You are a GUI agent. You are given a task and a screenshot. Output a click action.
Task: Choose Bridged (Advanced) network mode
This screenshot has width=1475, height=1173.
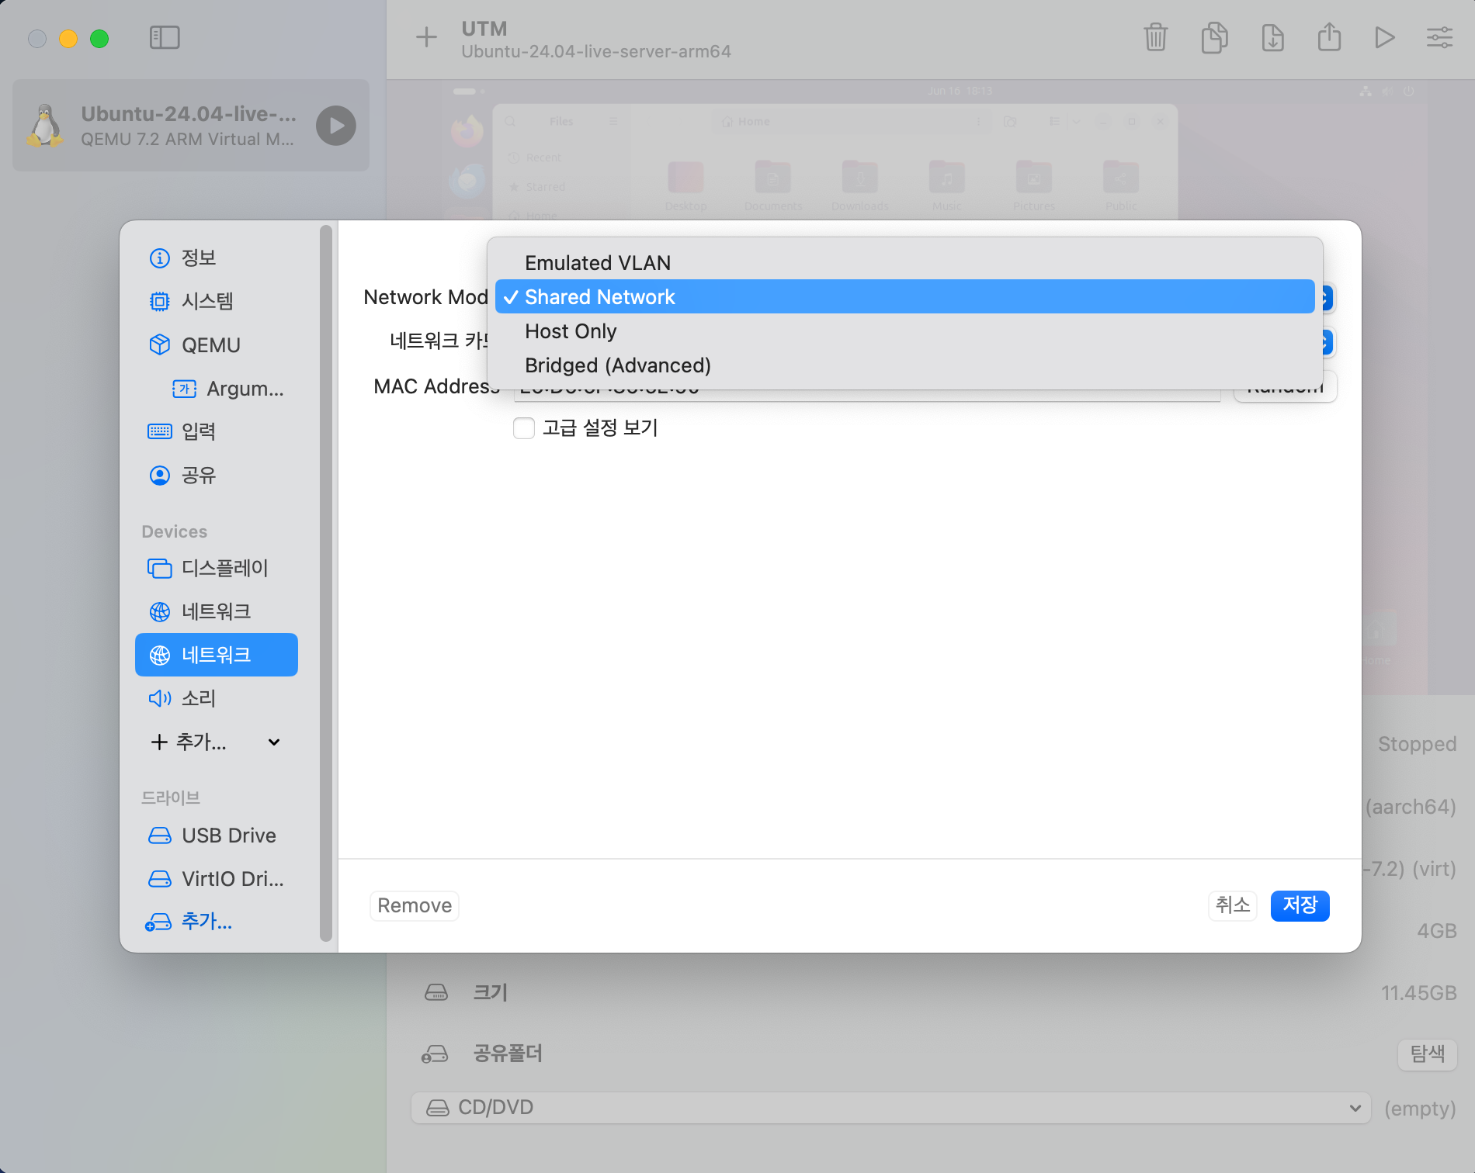(904, 365)
